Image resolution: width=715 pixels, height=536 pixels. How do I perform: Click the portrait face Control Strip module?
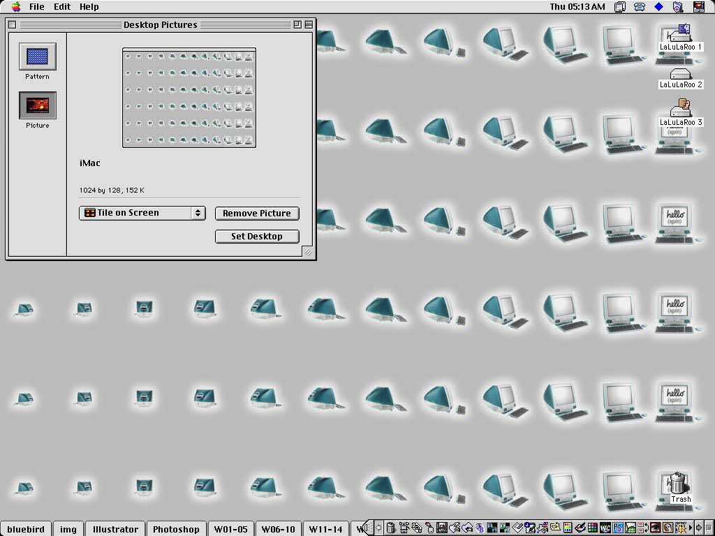[x=668, y=528]
